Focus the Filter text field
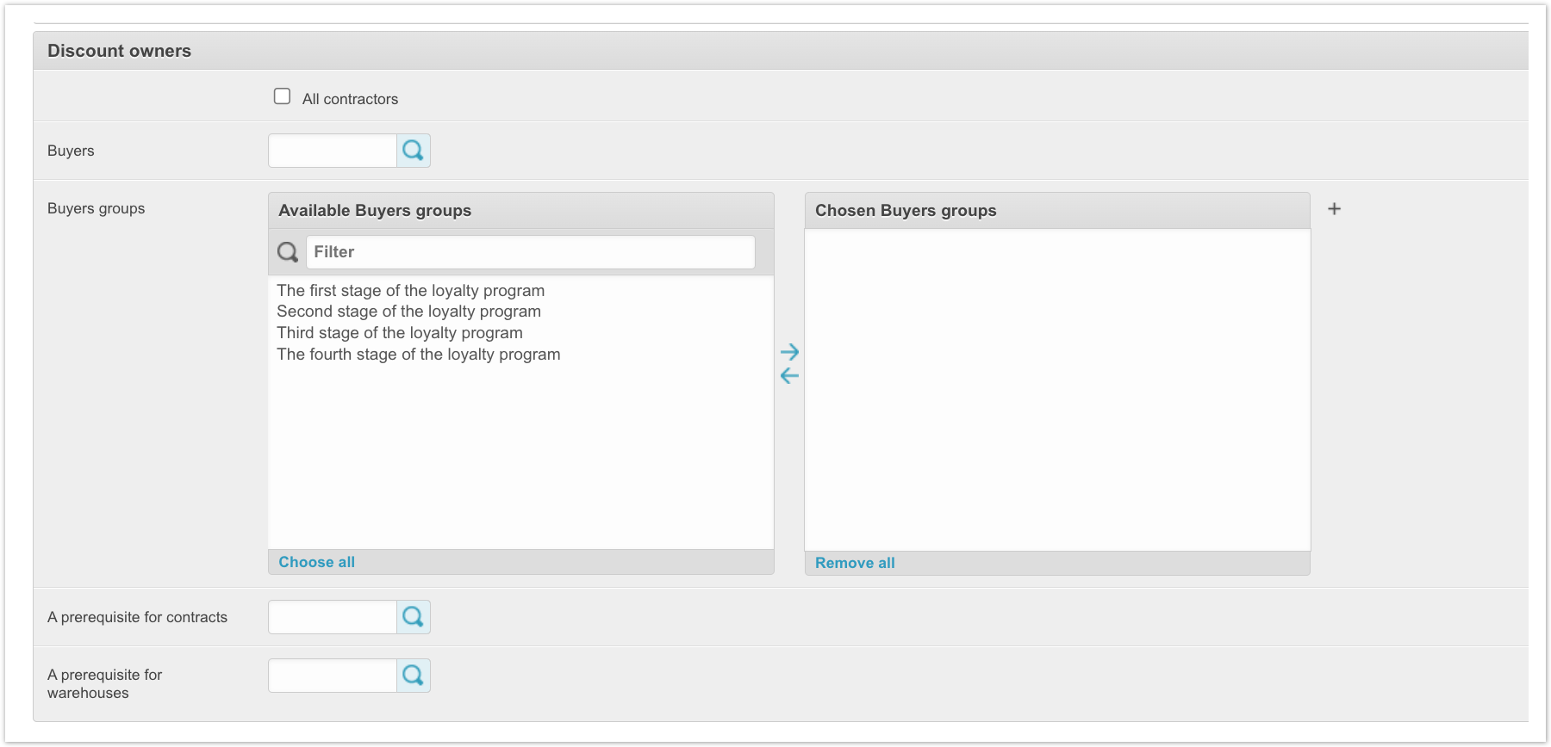 coord(530,252)
